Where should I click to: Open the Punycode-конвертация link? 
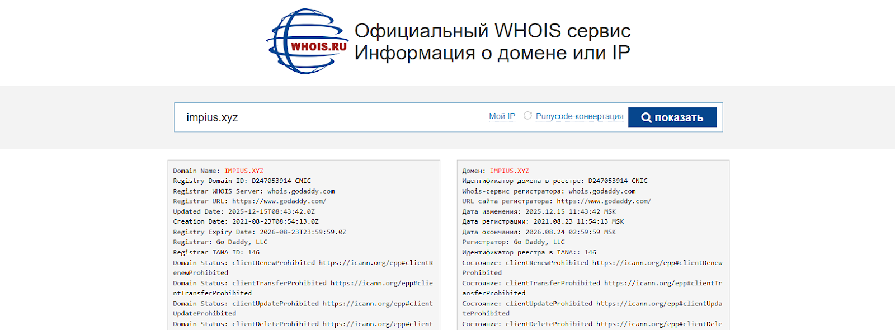coord(580,116)
